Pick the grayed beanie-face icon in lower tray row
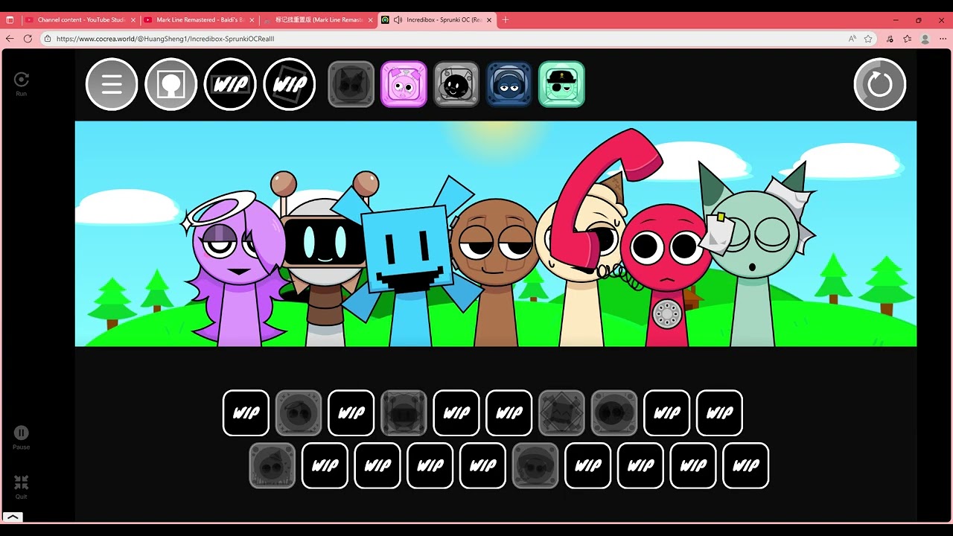953x536 pixels. coord(535,465)
